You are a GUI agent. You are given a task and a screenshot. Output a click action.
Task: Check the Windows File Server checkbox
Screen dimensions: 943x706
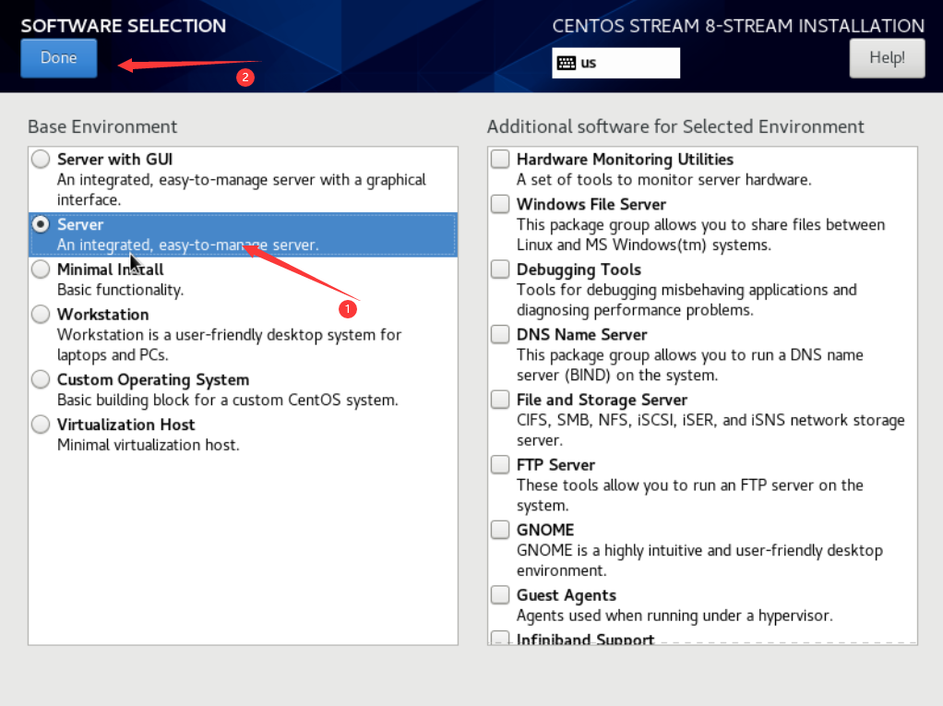500,204
